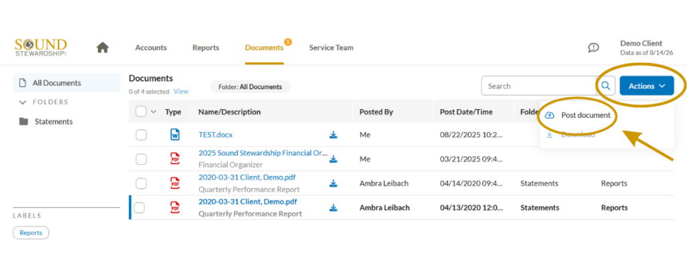
Task: Click the Post document cloud upload icon
Action: tap(549, 115)
